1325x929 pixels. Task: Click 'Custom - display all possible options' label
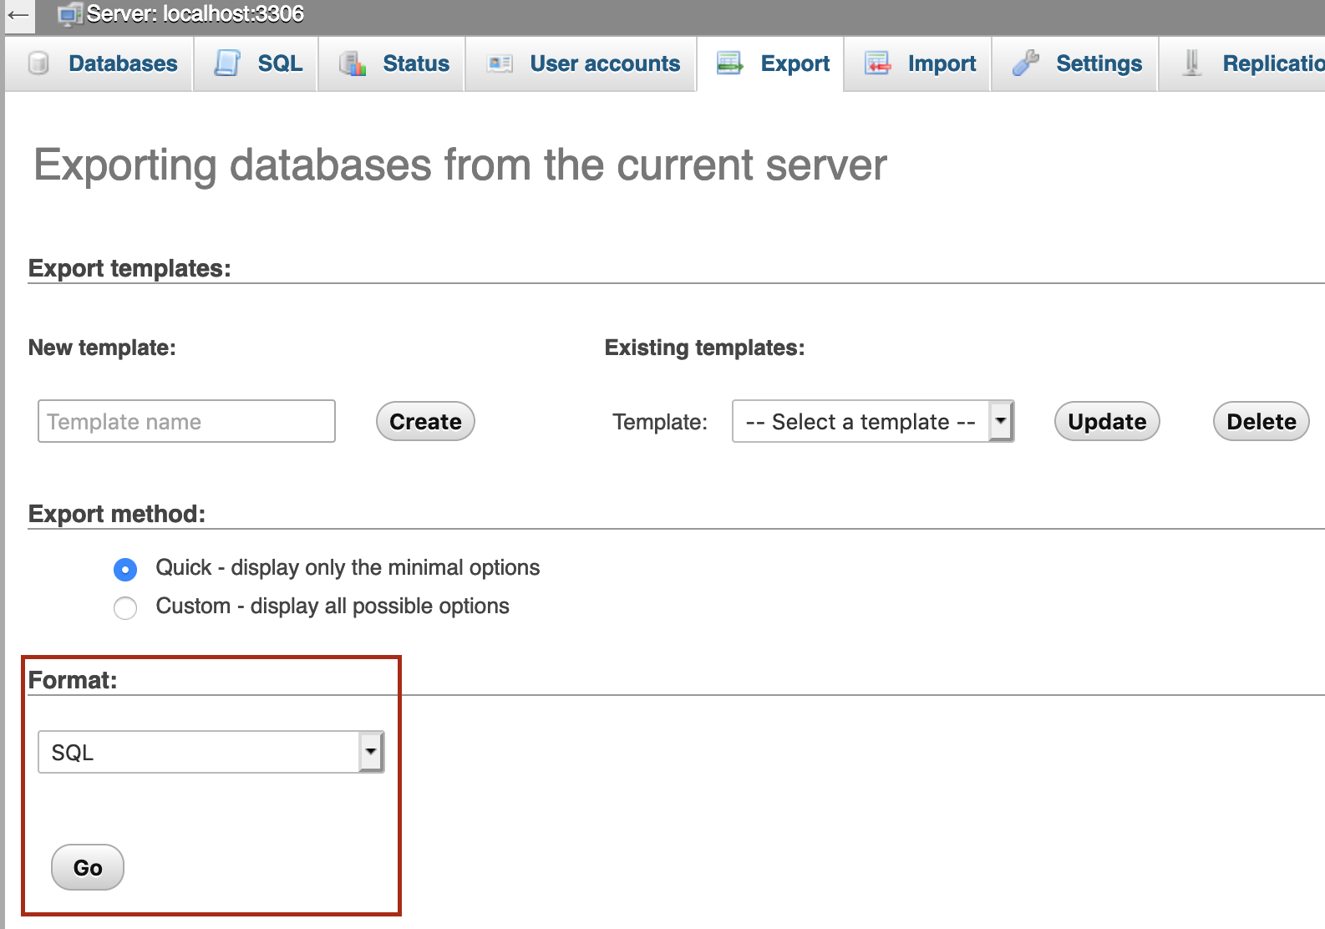click(x=333, y=607)
